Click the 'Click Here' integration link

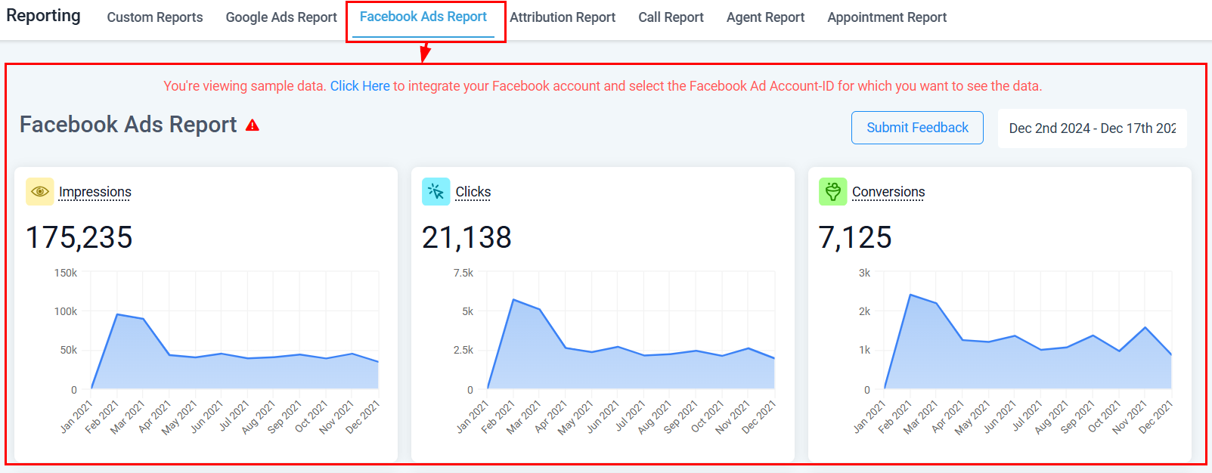[x=360, y=86]
